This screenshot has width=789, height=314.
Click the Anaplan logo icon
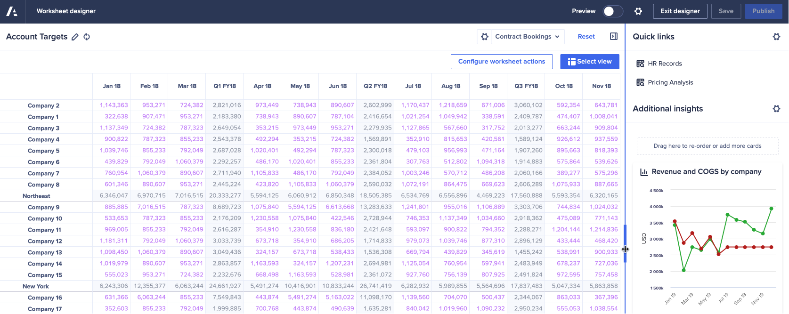pos(12,11)
